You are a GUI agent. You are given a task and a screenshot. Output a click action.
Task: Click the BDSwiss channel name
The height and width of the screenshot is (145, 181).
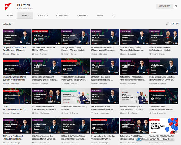pyautogui.click(x=24, y=5)
